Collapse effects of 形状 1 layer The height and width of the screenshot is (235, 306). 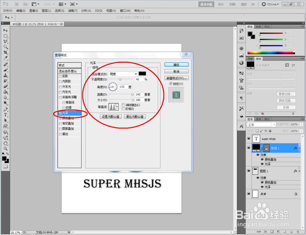point(299,148)
